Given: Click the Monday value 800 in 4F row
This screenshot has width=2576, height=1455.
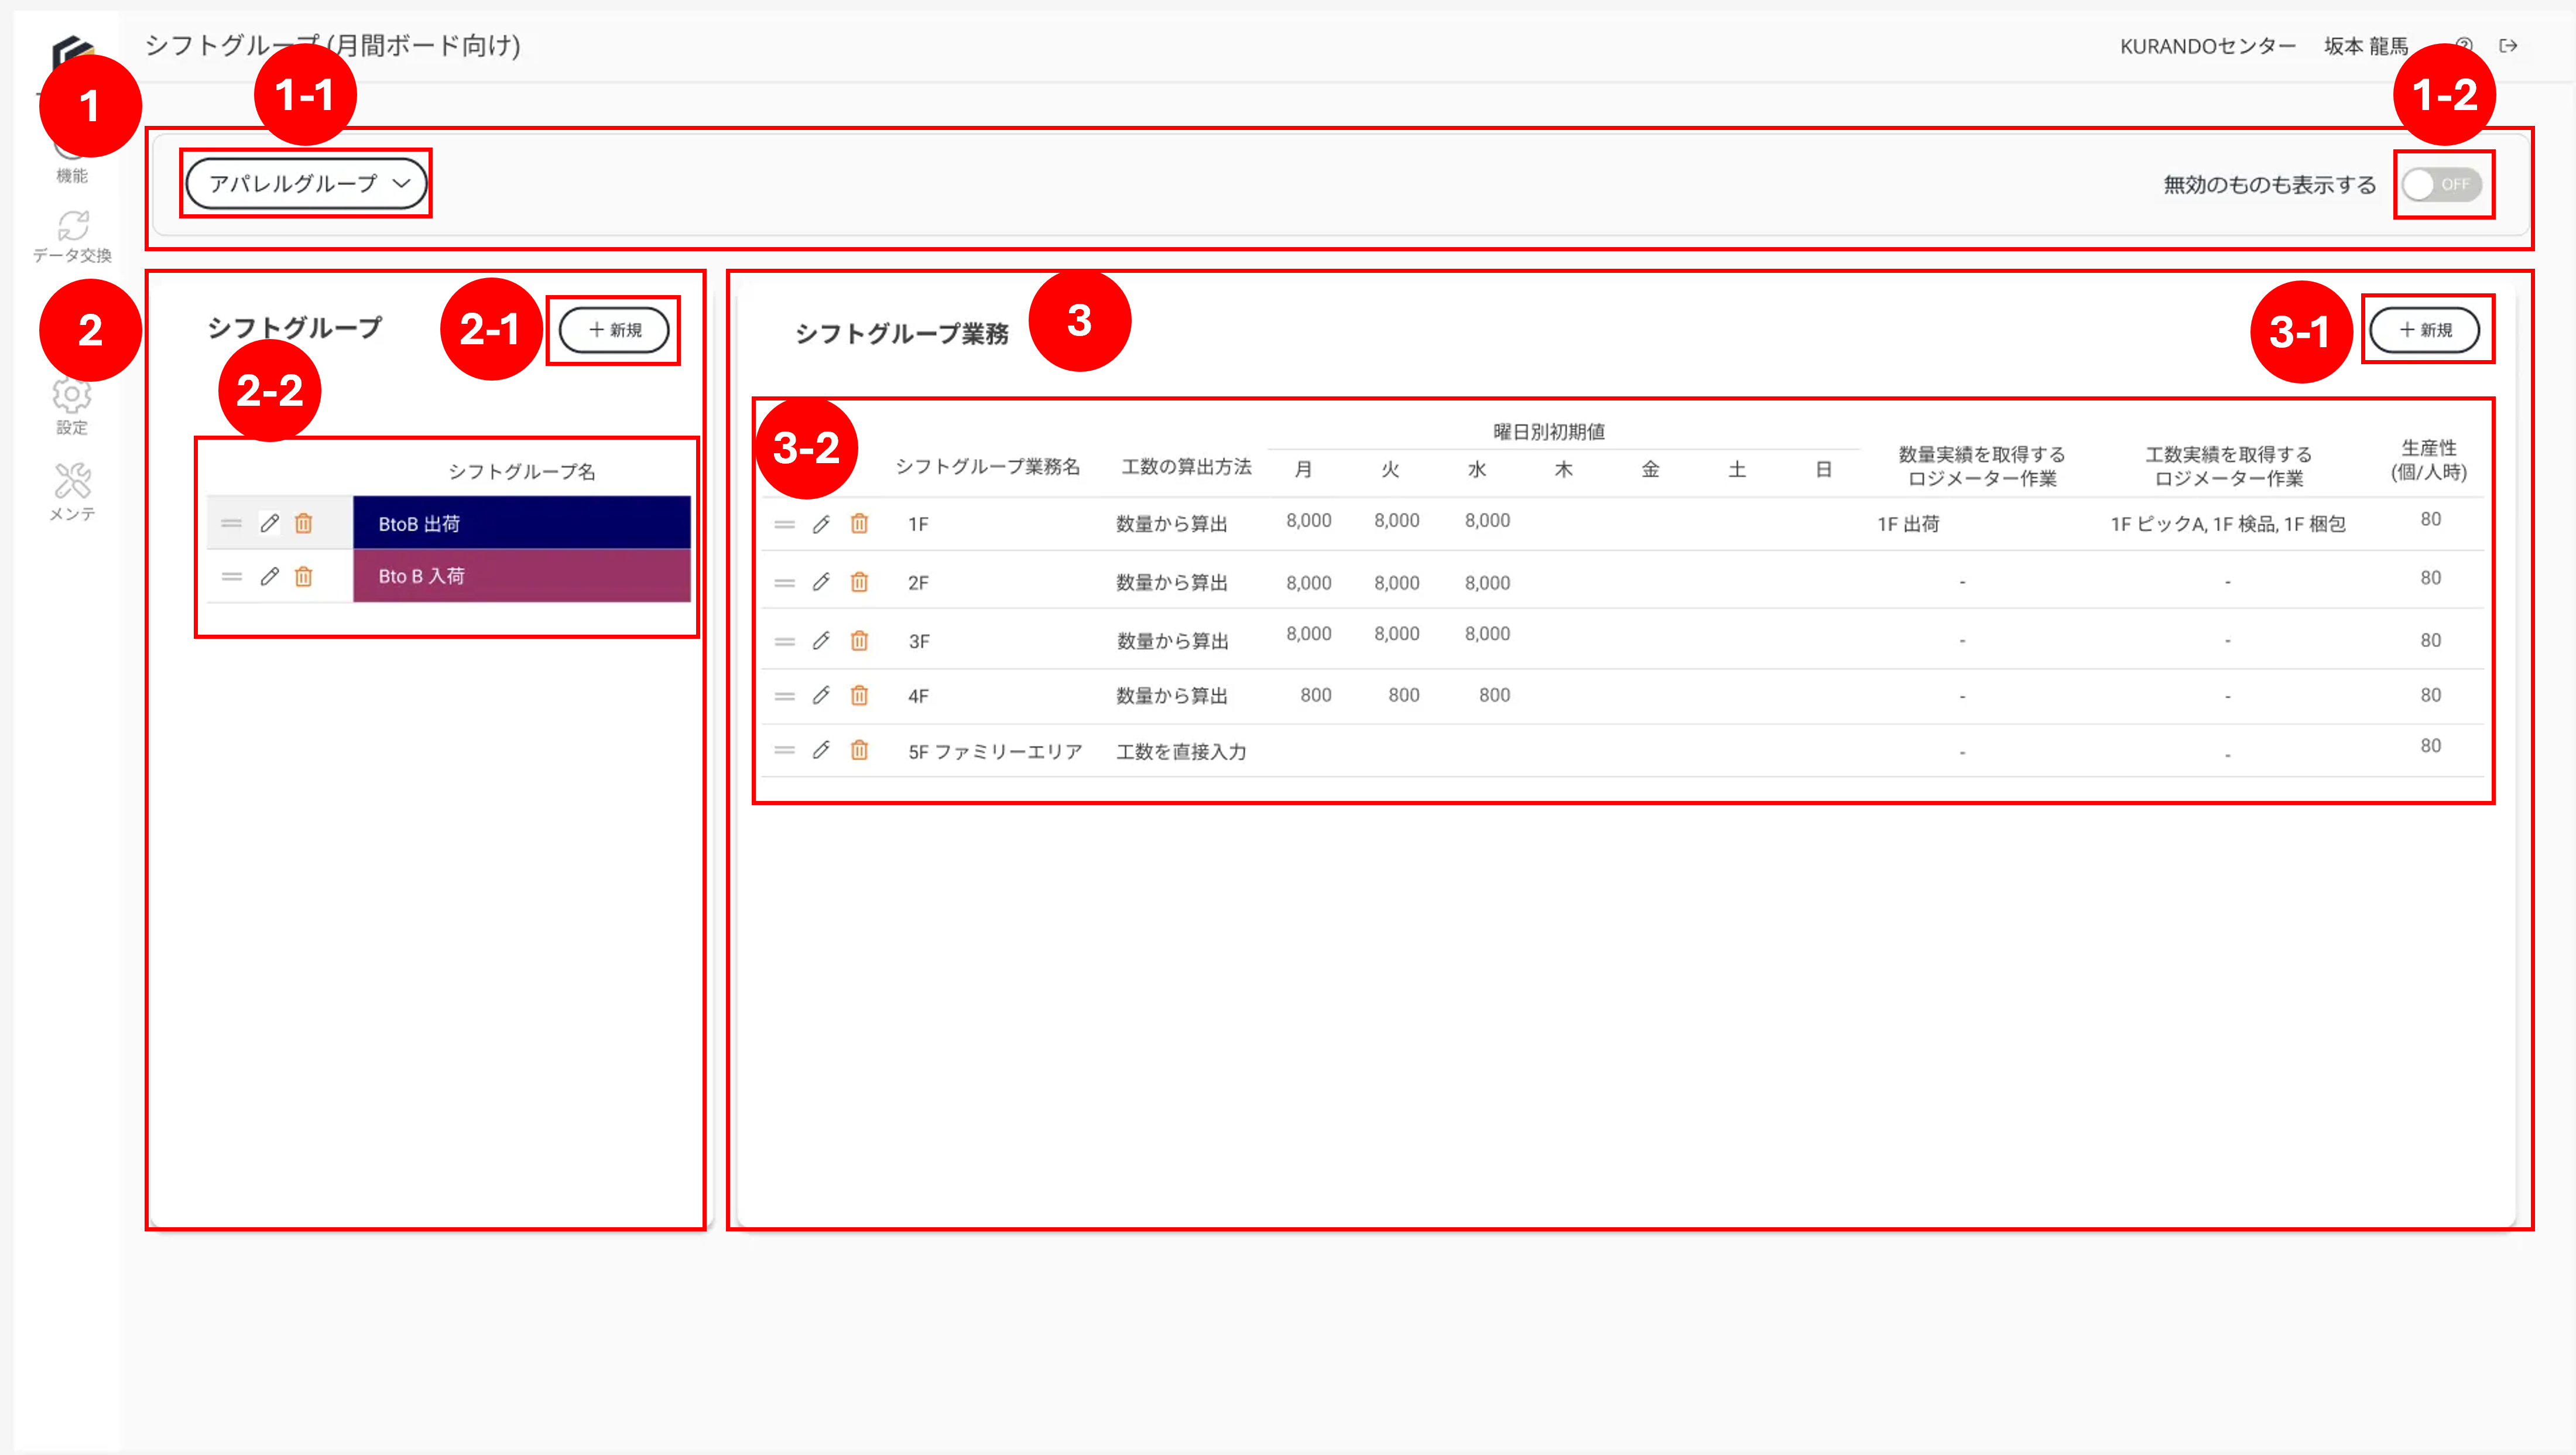Looking at the screenshot, I should 1316,695.
